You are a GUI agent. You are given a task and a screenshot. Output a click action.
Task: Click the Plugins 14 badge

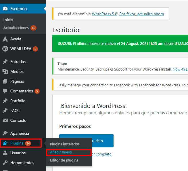pyautogui.click(x=28, y=143)
